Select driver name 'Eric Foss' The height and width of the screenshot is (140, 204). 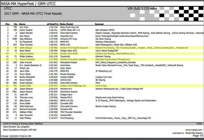point(24,27)
